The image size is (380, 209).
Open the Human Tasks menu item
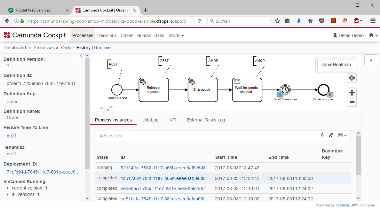(x=151, y=35)
